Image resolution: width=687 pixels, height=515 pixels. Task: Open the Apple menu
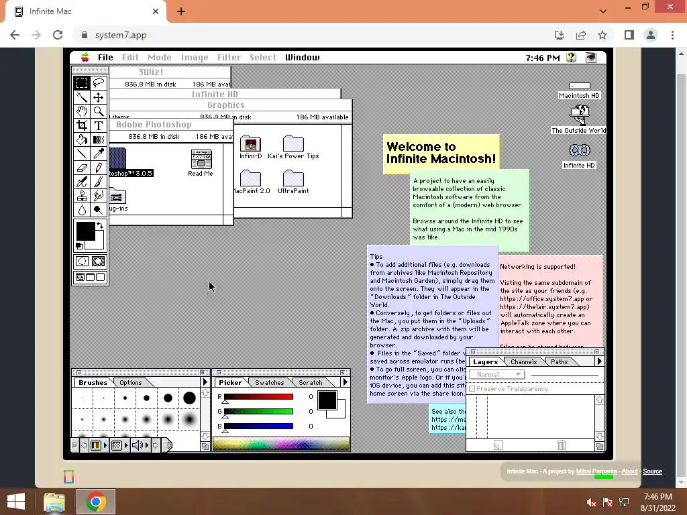coord(85,58)
